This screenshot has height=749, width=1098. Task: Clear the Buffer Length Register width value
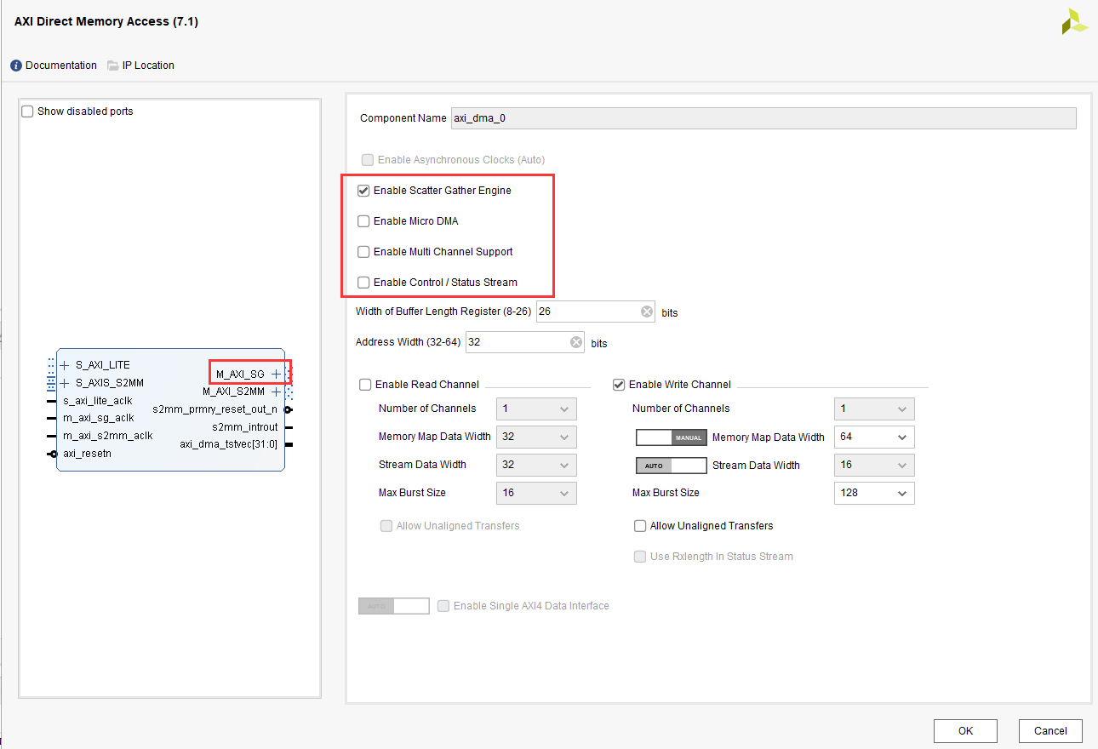[x=647, y=312]
